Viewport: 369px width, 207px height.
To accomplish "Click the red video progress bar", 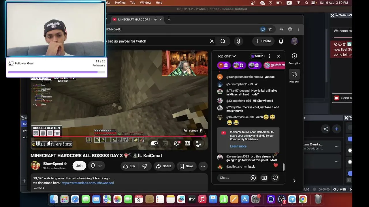I will (118, 136).
